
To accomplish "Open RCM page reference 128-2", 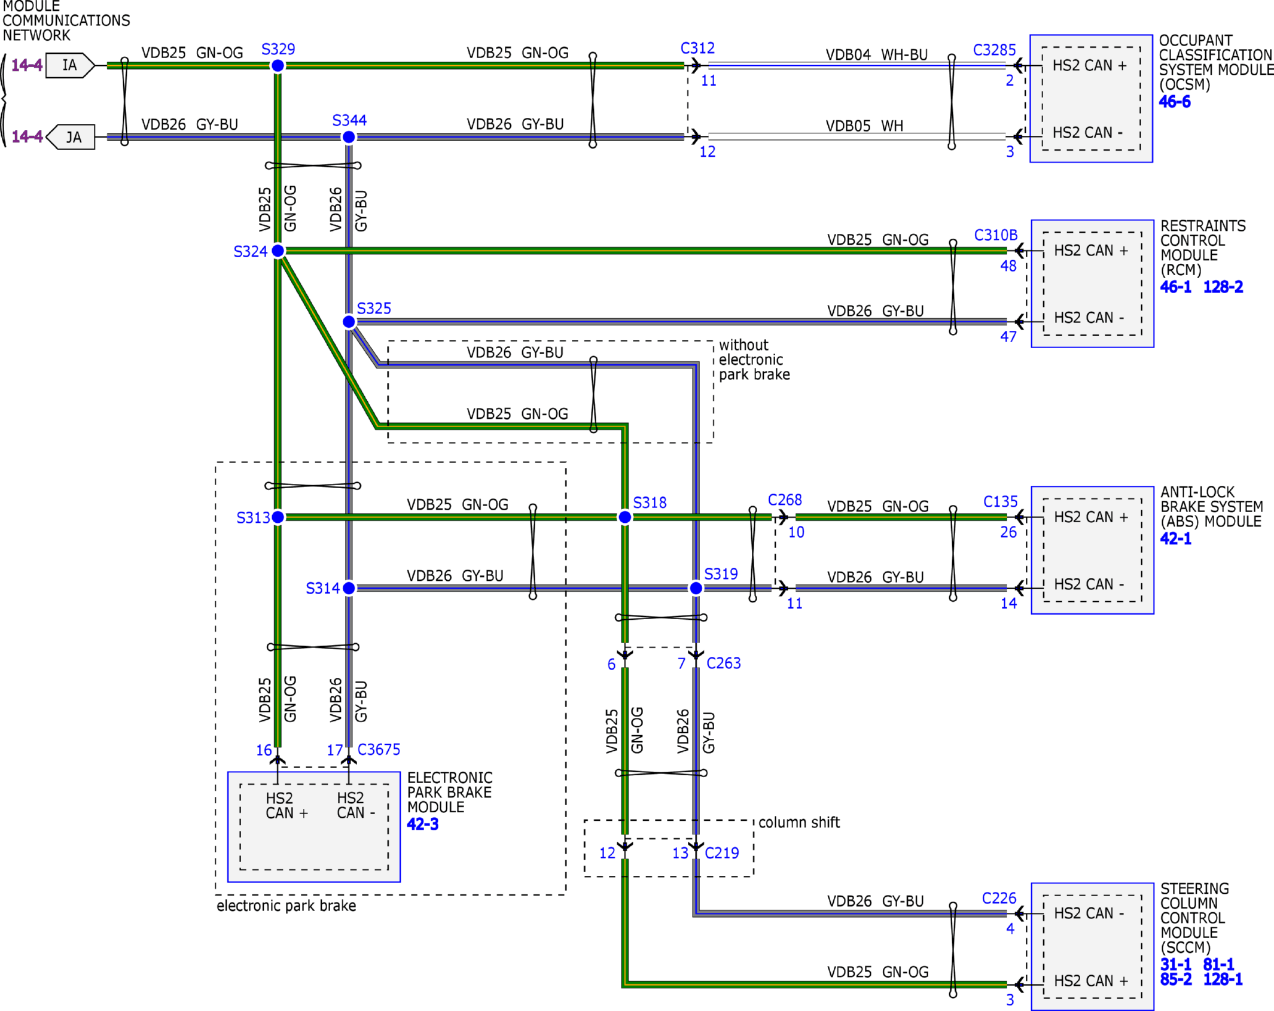I will (x=1223, y=287).
